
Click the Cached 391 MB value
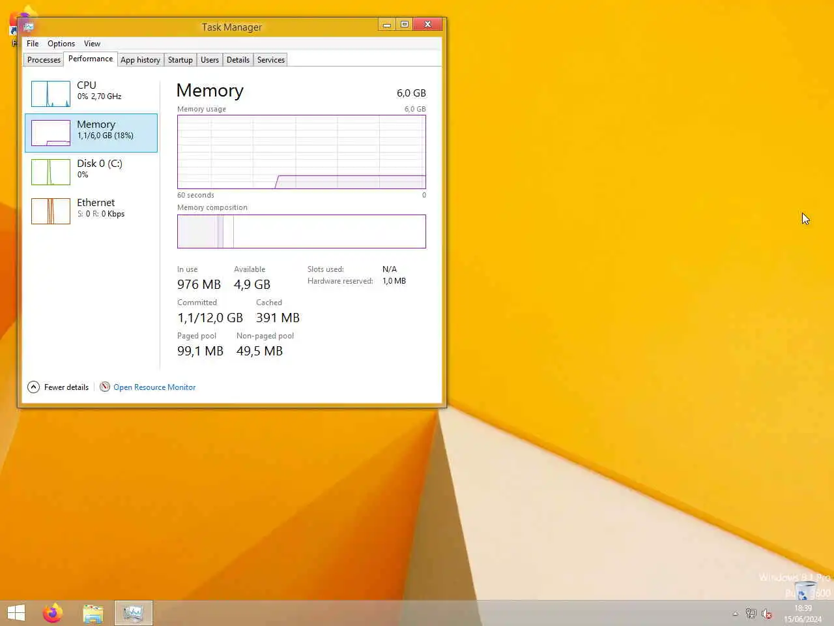[278, 318]
